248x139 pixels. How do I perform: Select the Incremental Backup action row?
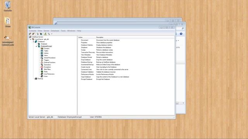pos(126,64)
